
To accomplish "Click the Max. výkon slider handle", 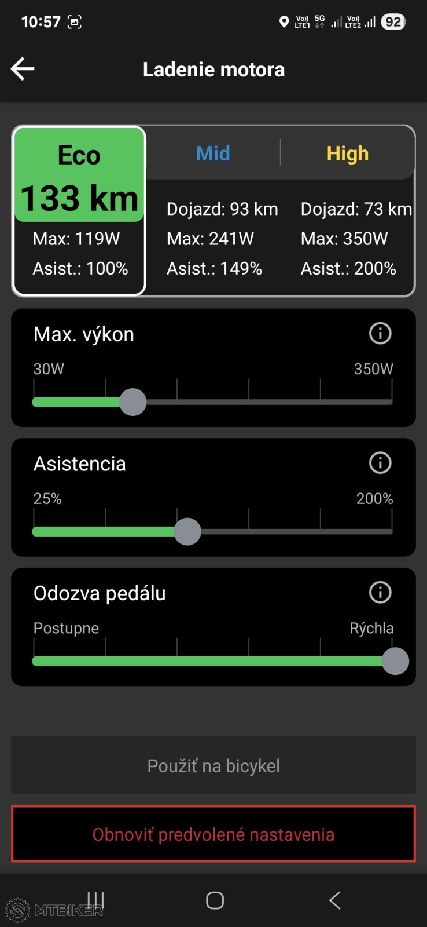I will point(133,402).
